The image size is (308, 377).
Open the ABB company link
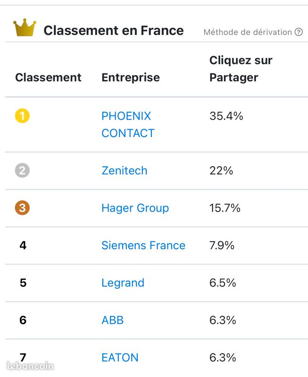(x=113, y=320)
